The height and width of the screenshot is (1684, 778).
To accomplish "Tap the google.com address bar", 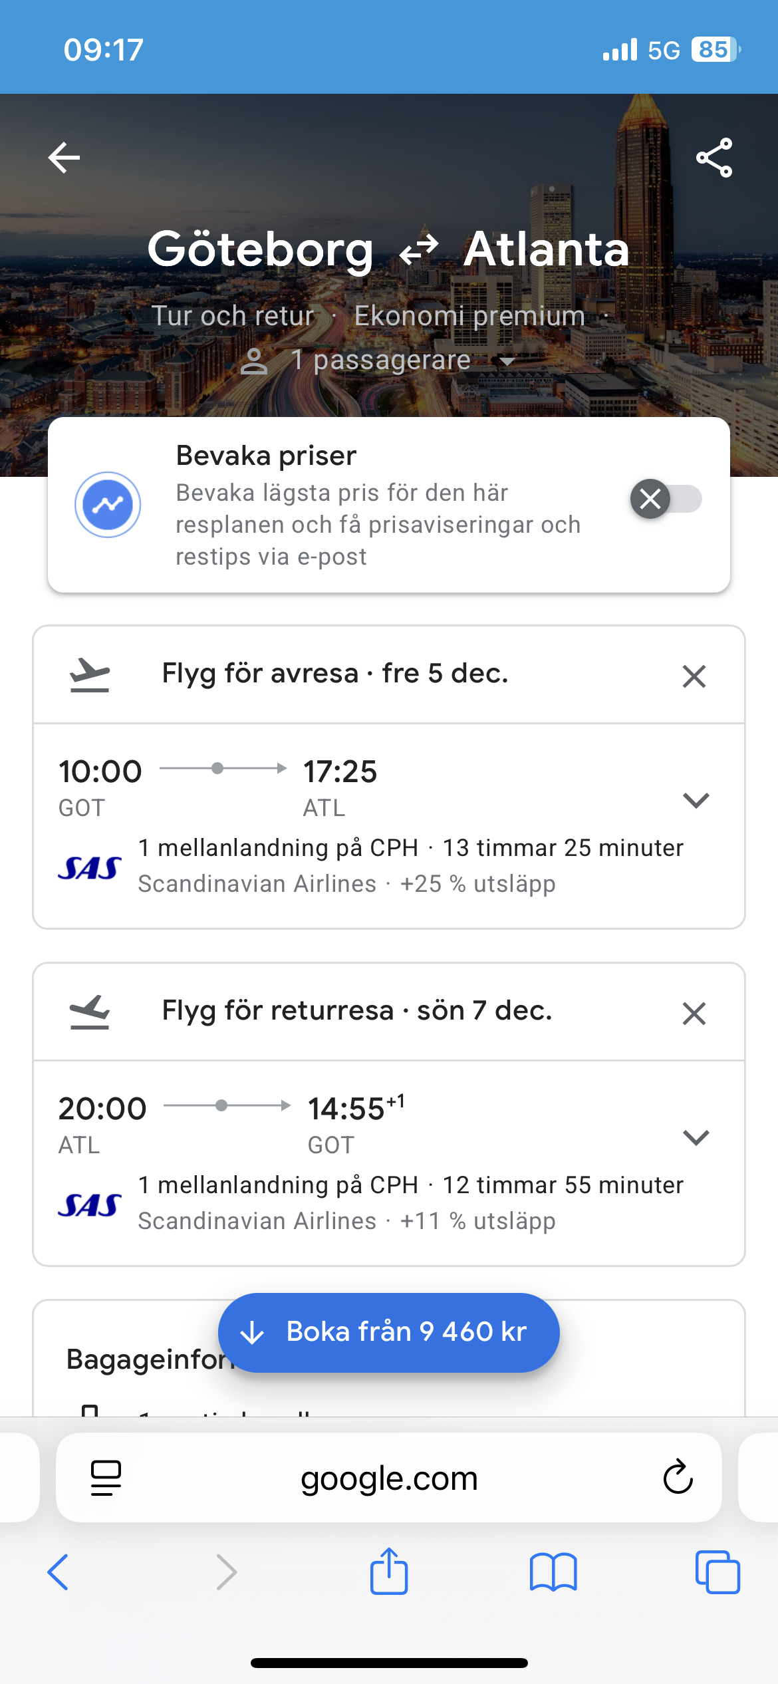I will (x=389, y=1478).
